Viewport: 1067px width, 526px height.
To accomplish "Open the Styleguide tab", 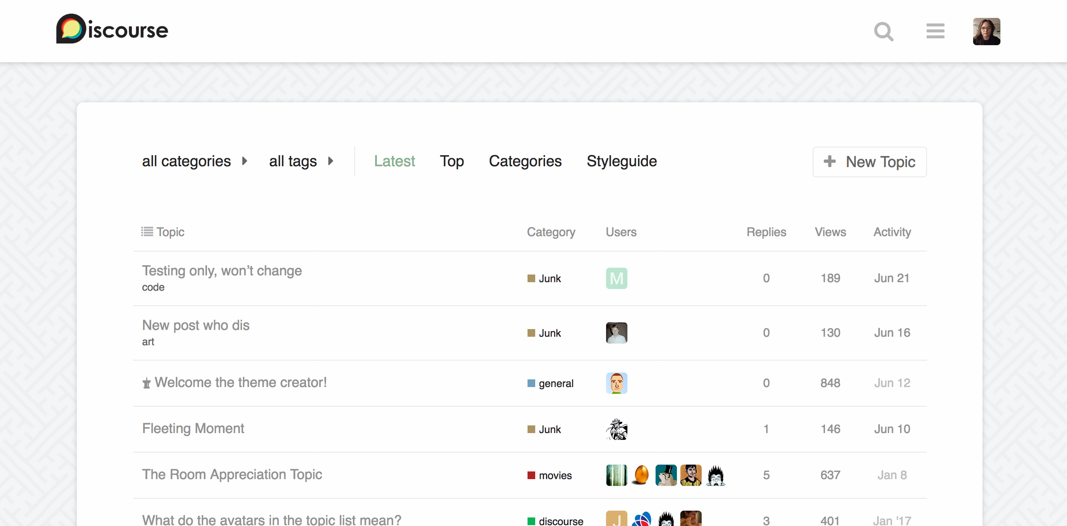I will tap(621, 161).
